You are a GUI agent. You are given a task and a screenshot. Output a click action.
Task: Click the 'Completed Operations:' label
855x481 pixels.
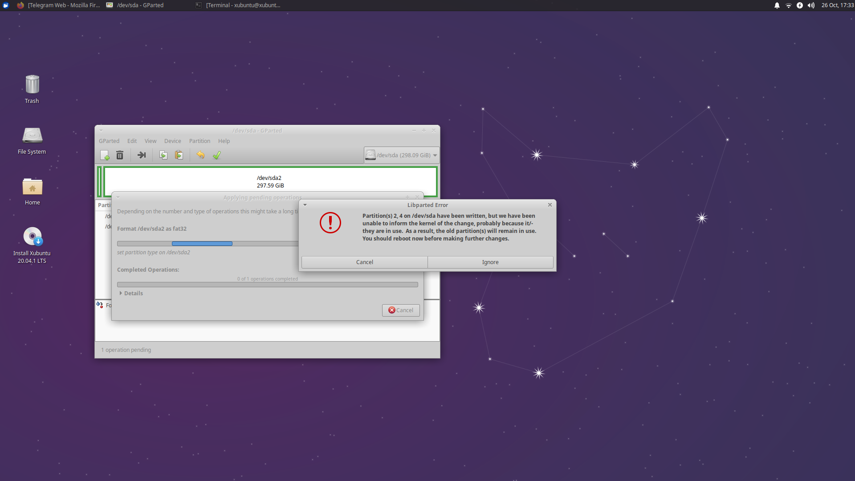click(148, 270)
